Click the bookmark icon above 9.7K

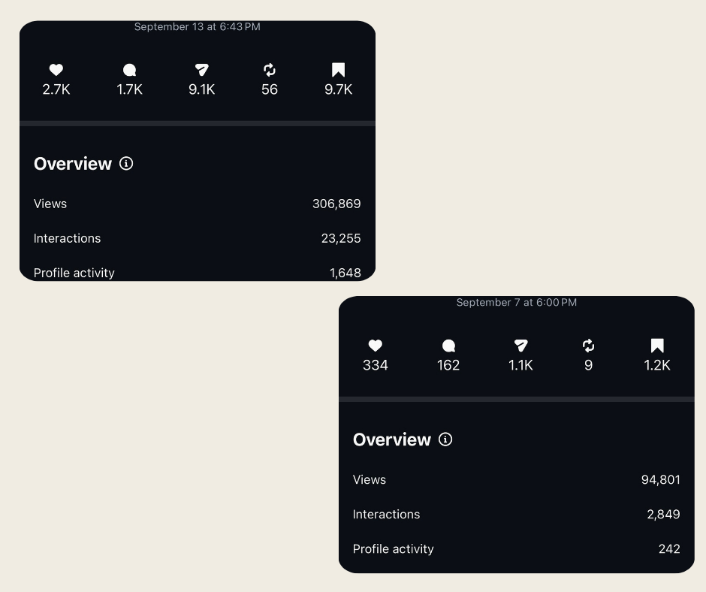pyautogui.click(x=338, y=70)
